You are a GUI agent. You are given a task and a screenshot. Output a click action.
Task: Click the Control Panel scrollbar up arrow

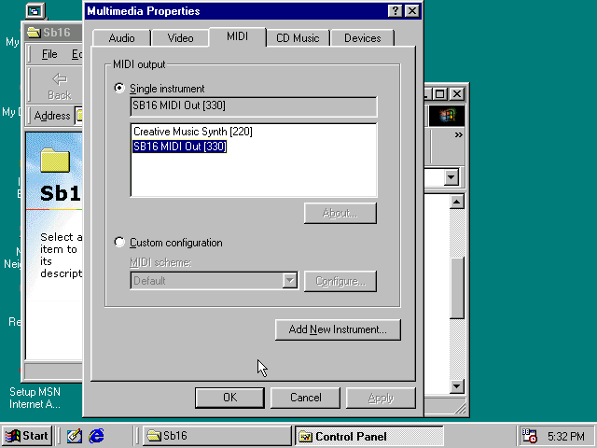[456, 202]
